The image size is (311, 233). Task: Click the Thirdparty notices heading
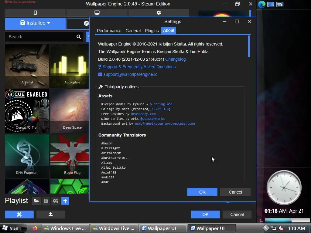(x=121, y=87)
